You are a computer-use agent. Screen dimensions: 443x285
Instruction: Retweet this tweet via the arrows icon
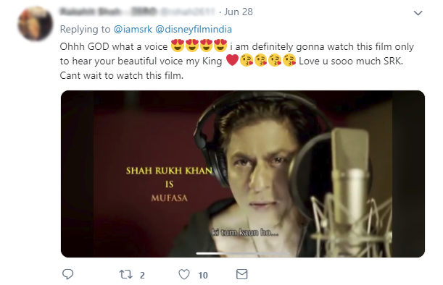click(125, 274)
